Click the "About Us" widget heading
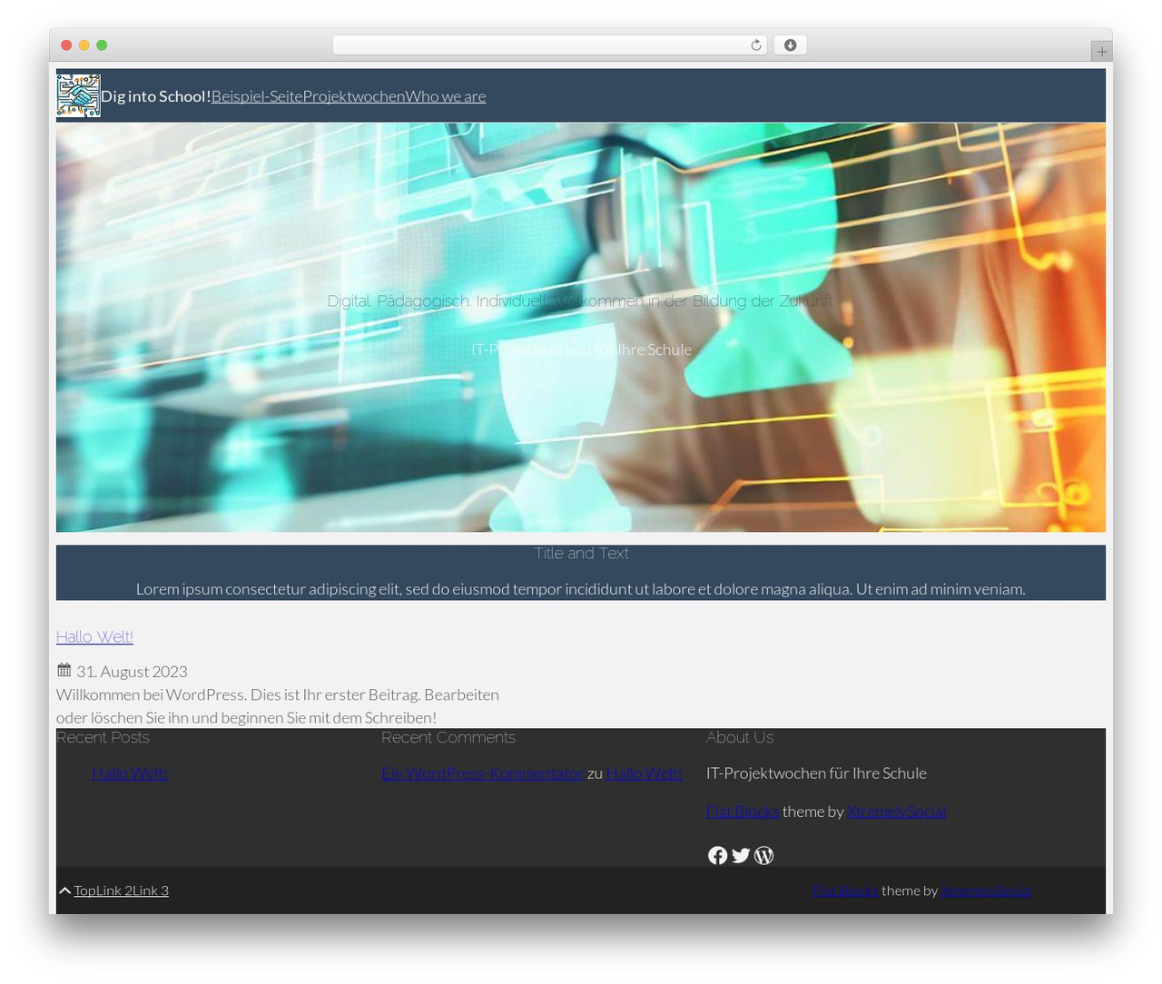The width and height of the screenshot is (1162, 984). point(740,737)
